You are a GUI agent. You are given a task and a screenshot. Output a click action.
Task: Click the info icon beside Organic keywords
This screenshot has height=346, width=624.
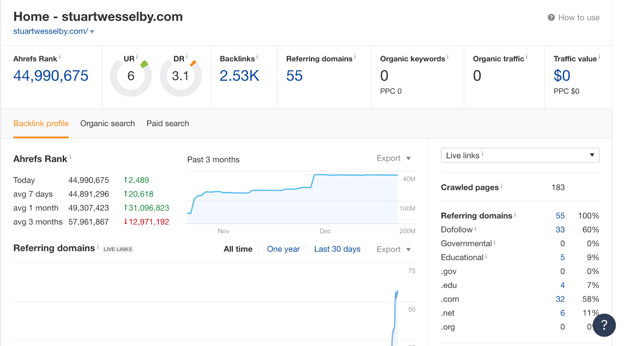pos(447,57)
